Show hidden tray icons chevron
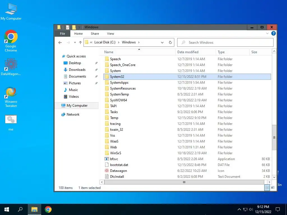The image size is (287, 215). click(x=239, y=209)
